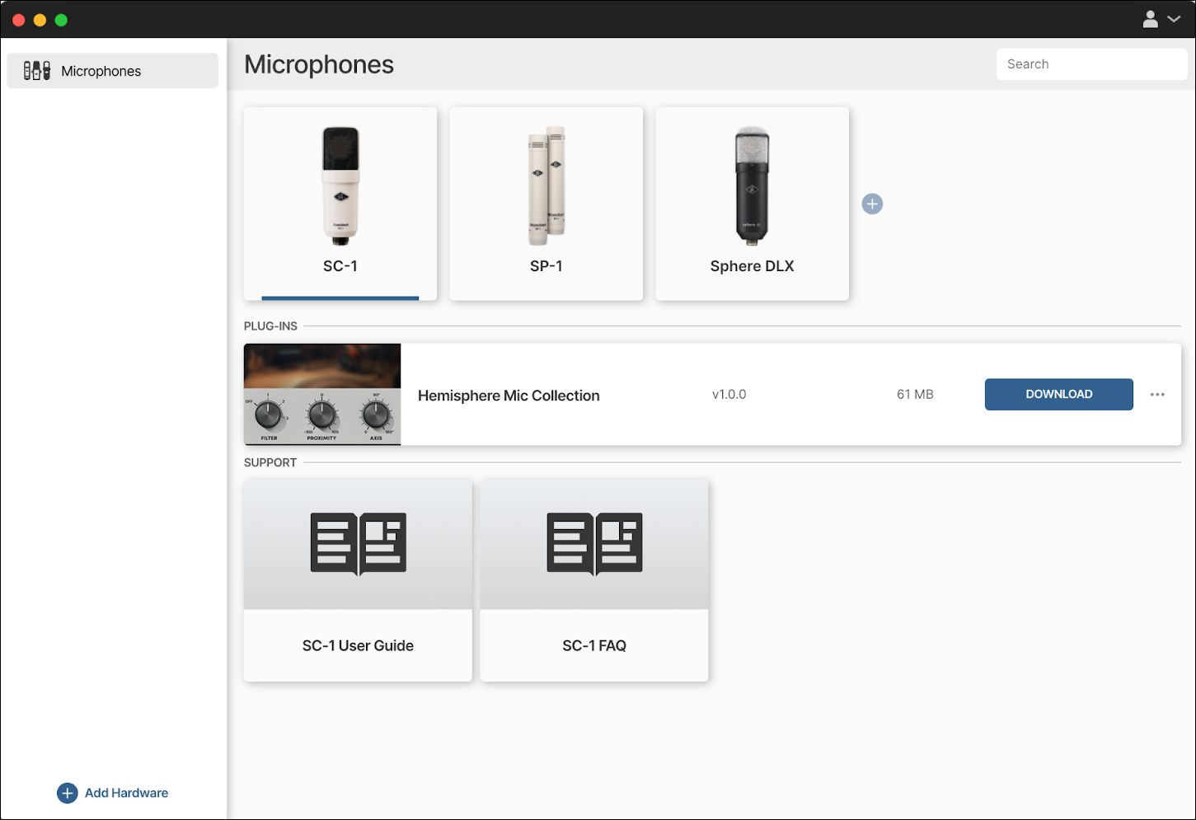
Task: Click the plus icon beside Sphere DLX
Action: 872,204
